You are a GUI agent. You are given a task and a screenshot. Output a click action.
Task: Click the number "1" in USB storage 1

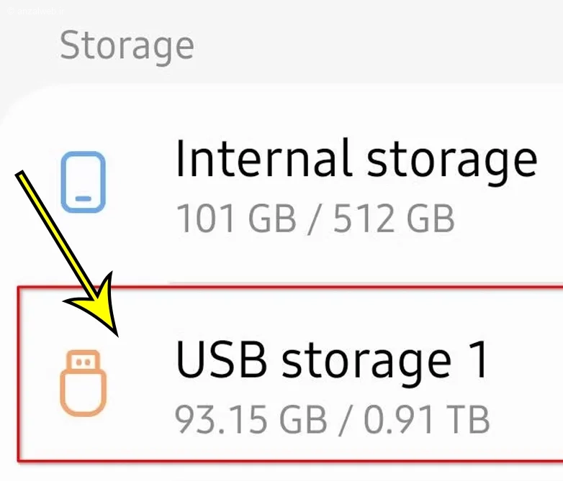click(x=475, y=359)
